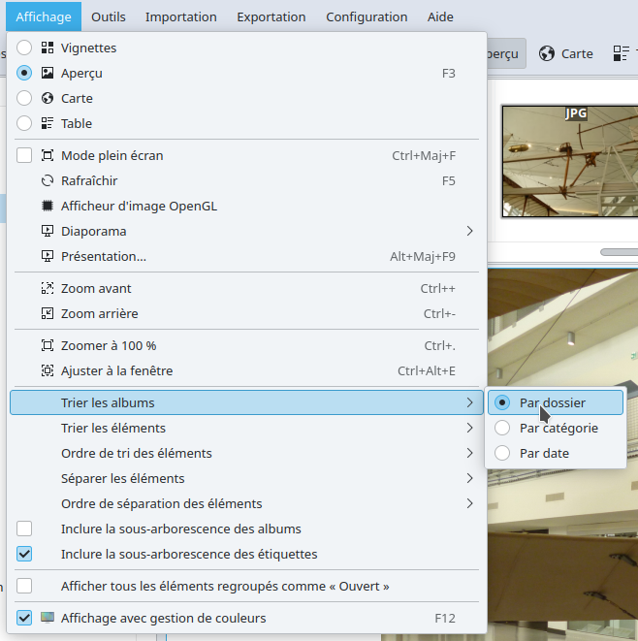
Task: Check Inclure la sous-arborescence des albums
Action: (x=24, y=529)
